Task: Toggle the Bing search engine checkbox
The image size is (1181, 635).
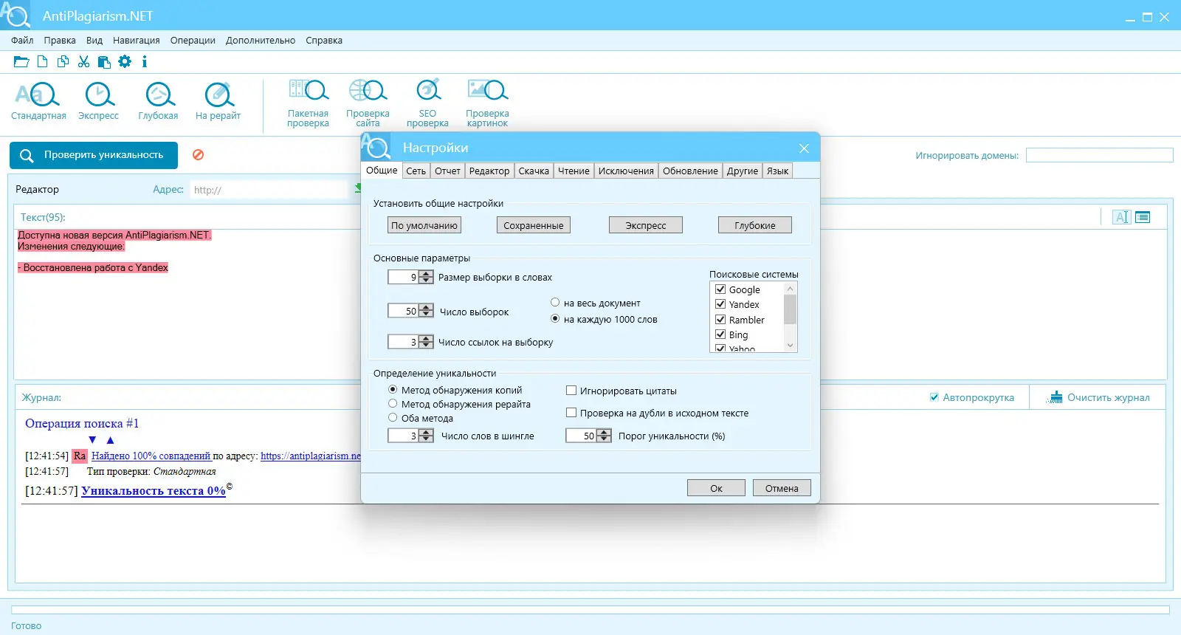Action: click(x=720, y=334)
